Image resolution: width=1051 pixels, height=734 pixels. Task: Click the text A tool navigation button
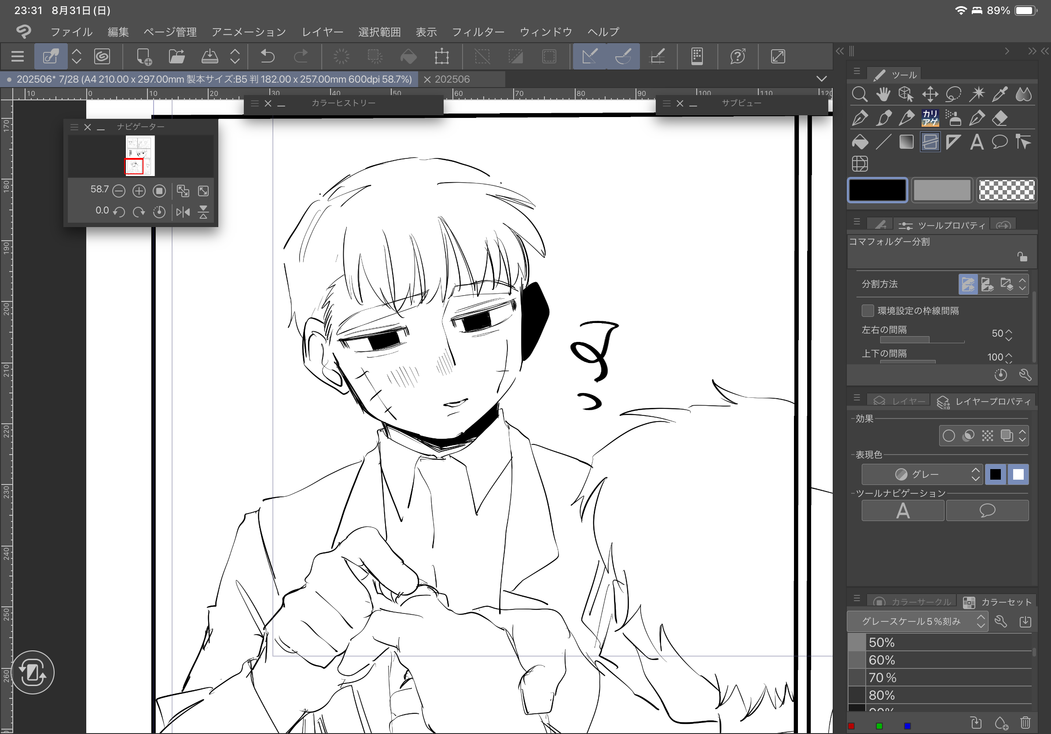902,511
